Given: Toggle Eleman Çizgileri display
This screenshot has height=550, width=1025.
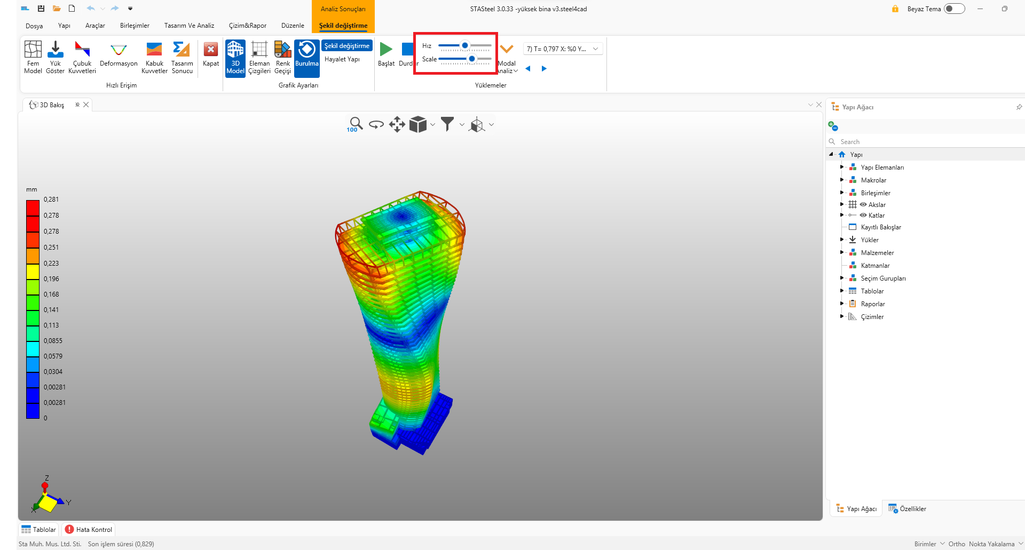Looking at the screenshot, I should point(259,57).
